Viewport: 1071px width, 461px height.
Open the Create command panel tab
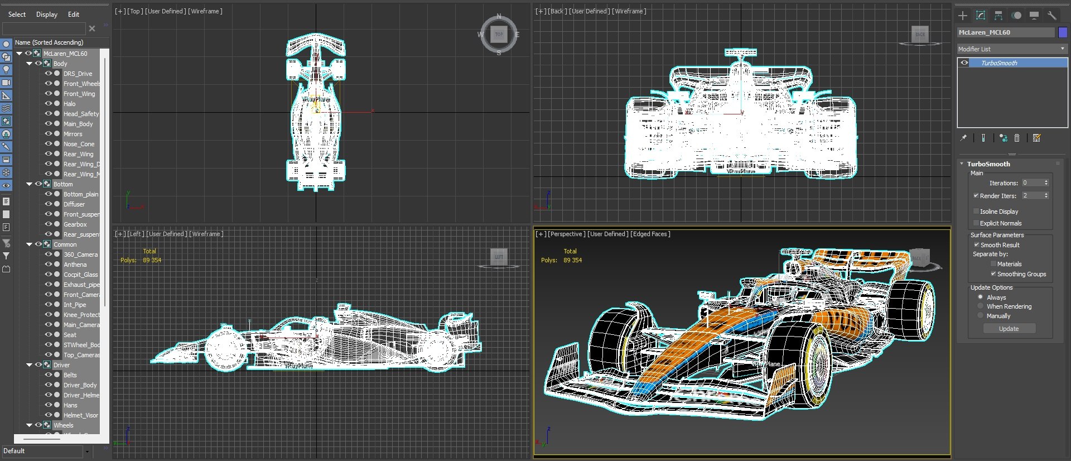963,16
